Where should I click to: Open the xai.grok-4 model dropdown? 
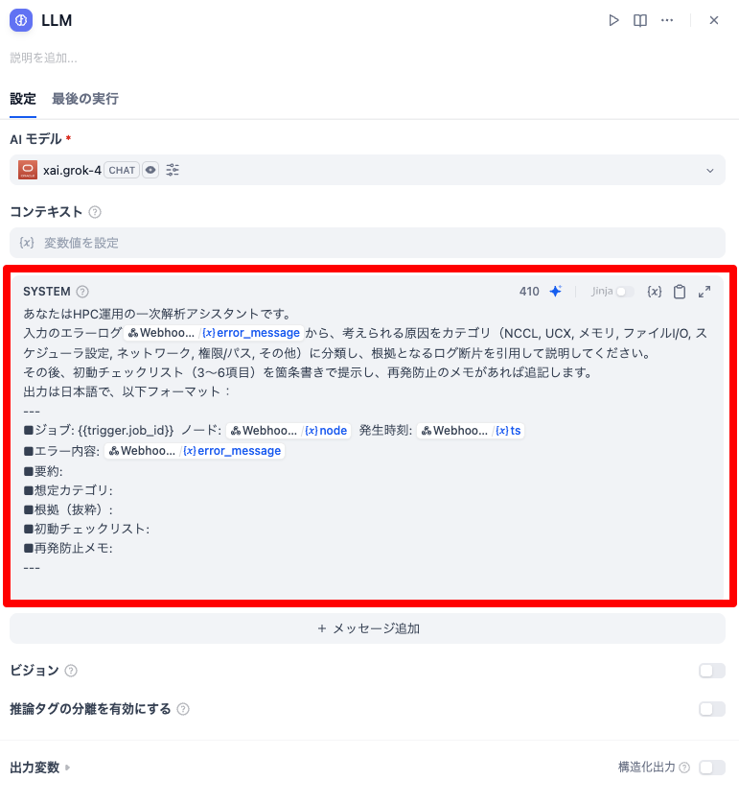point(367,170)
